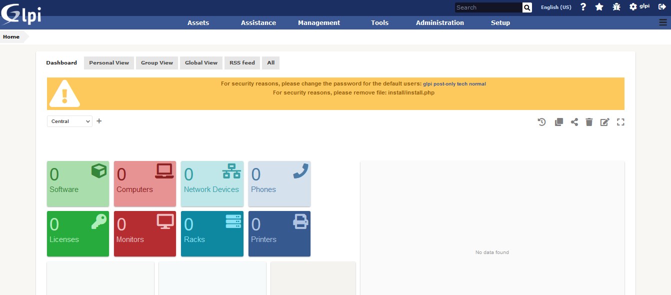Log out using the exit icon
Image resolution: width=671 pixels, height=295 pixels.
(x=662, y=7)
